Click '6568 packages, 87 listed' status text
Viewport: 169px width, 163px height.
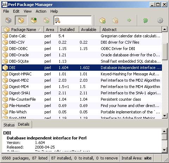(25, 158)
